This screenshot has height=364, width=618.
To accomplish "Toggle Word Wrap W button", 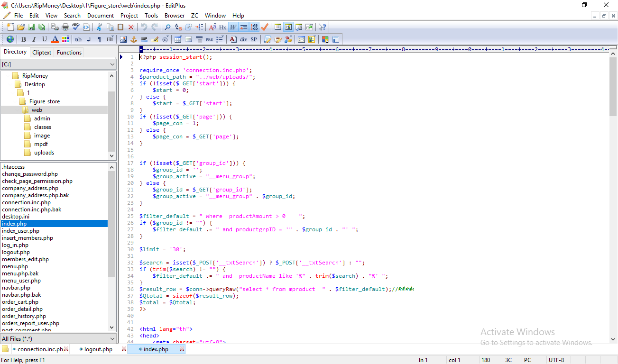I will 233,27.
